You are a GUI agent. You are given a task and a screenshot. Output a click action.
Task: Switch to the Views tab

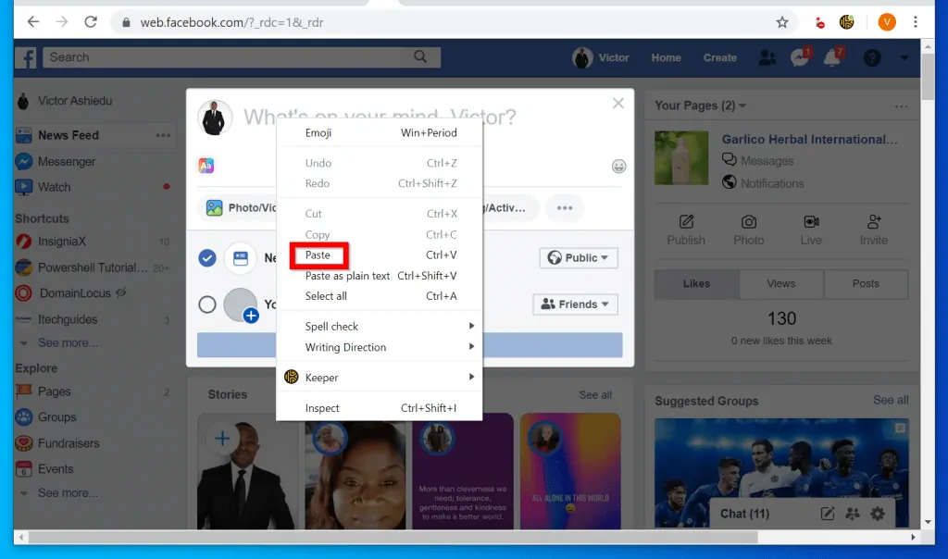[780, 284]
